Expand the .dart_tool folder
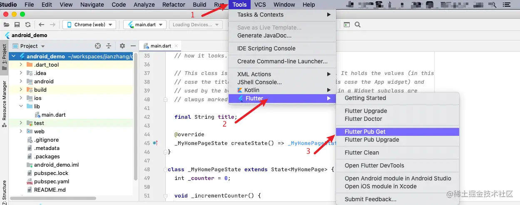This screenshot has height=205, width=520. point(21,65)
